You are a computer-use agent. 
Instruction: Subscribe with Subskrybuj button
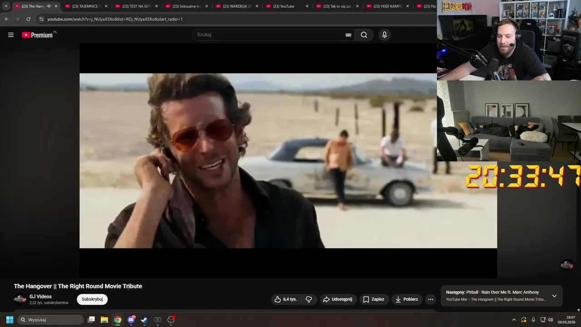click(92, 299)
